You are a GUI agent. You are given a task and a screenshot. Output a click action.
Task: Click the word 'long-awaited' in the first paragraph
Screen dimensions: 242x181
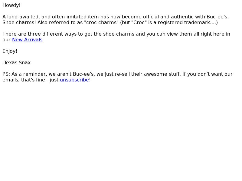[24, 17]
